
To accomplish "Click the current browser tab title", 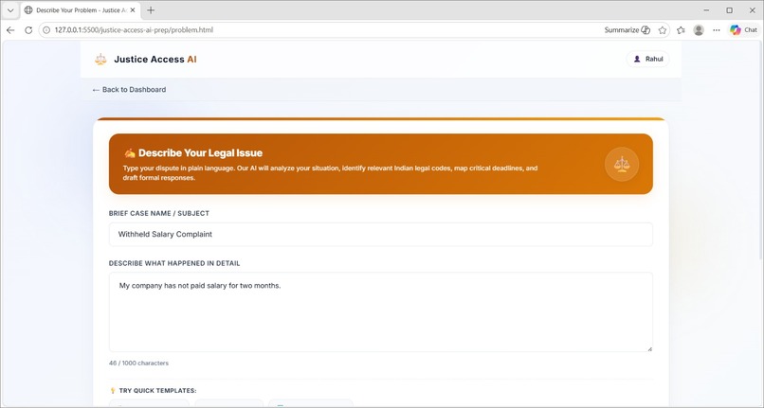I will pos(81,10).
